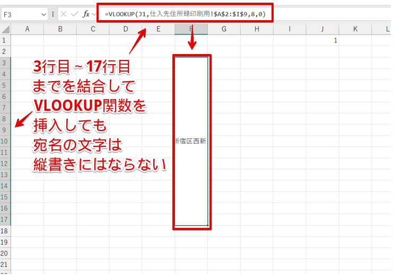Click the Name Box showing F3
Screen dimensions: 394x275
(x=24, y=14)
